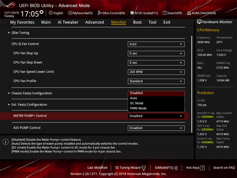Select the WATER PUMP+ Control label
The height and width of the screenshot is (178, 237).
tap(30, 116)
